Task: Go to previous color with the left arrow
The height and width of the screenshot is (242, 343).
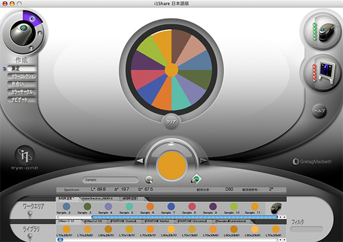Action: coord(140,161)
